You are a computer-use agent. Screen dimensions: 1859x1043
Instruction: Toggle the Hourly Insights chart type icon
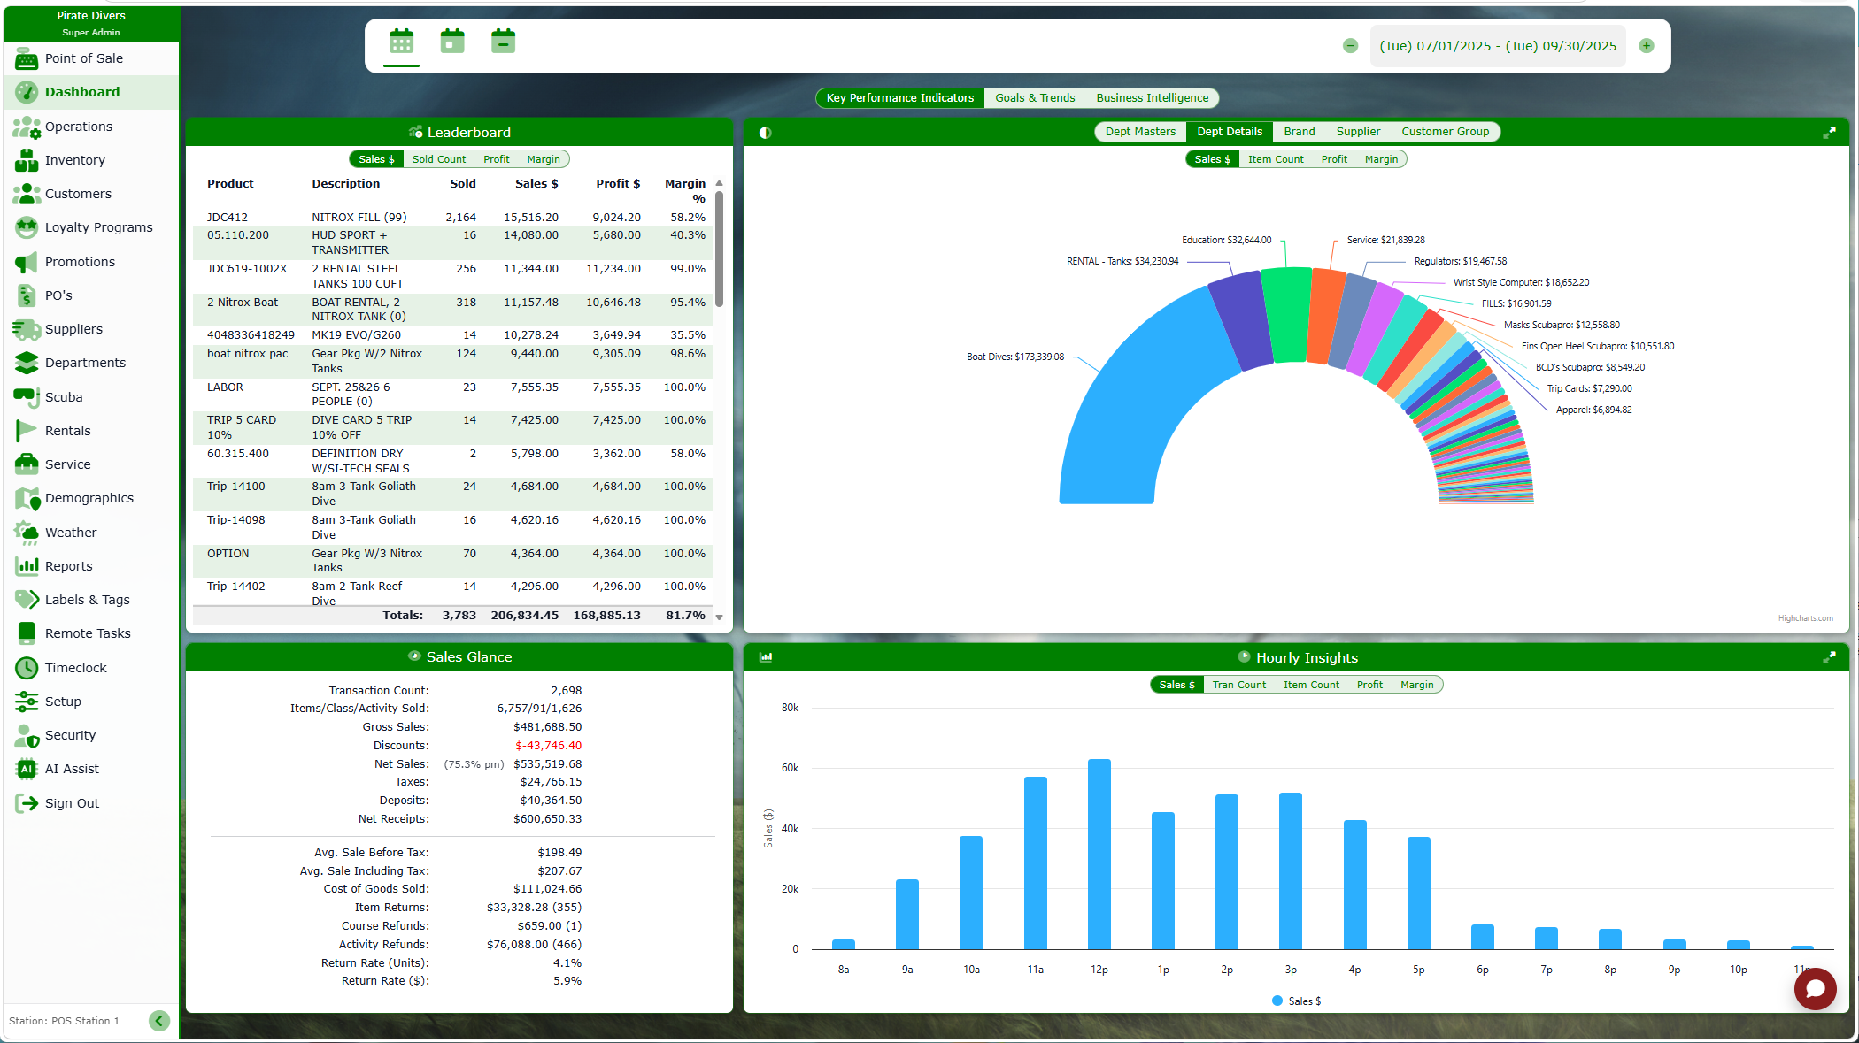coord(766,657)
